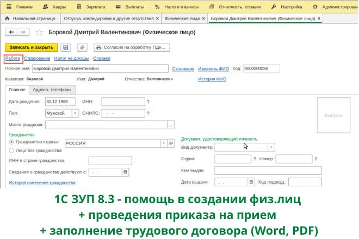Open the Выплаты section
The image size is (359, 239).
tap(130, 7)
